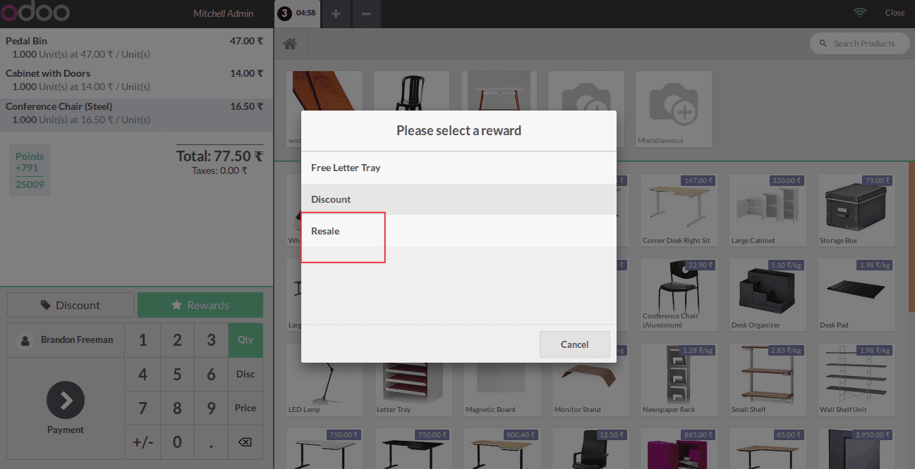
Task: Click the Discount tag button
Action: pos(71,305)
